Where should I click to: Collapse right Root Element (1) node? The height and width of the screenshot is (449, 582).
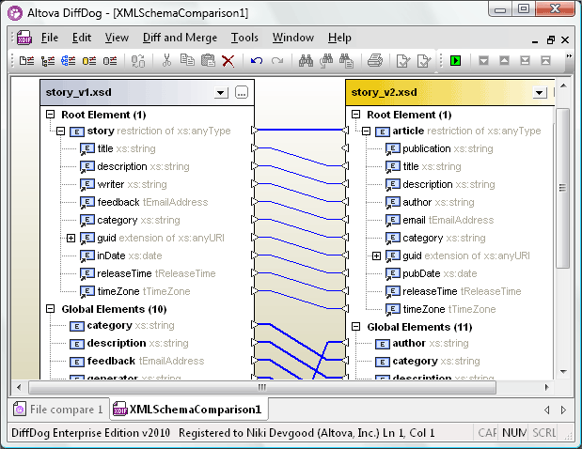pyautogui.click(x=355, y=115)
